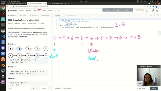Click the Premium button
The height and width of the screenshot is (91, 161).
(x=139, y=11)
